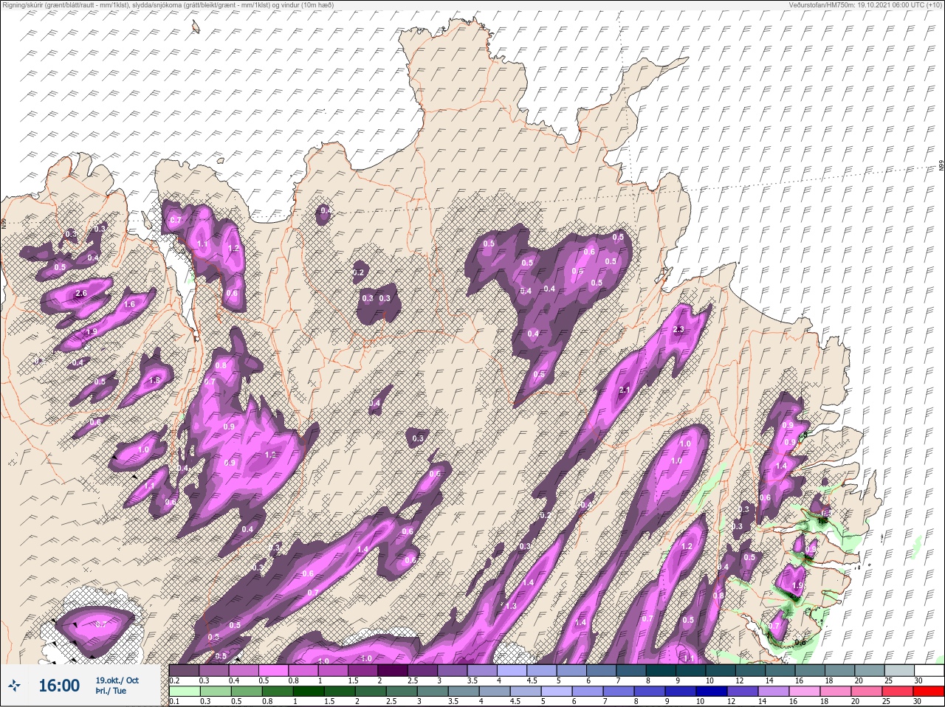Click the dark teal swatch at 9 in the upper legend row

(691, 671)
